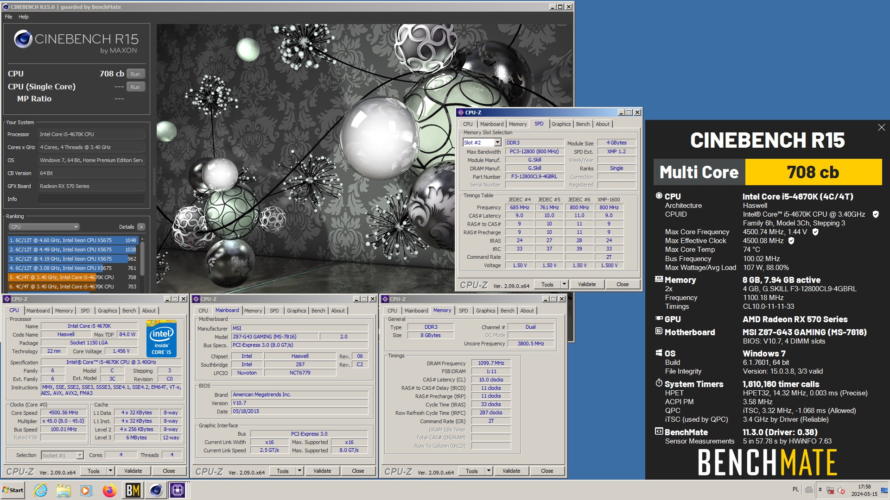The width and height of the screenshot is (890, 500).
Task: Click the Memory section icon in BenchMate
Action: pyautogui.click(x=659, y=279)
